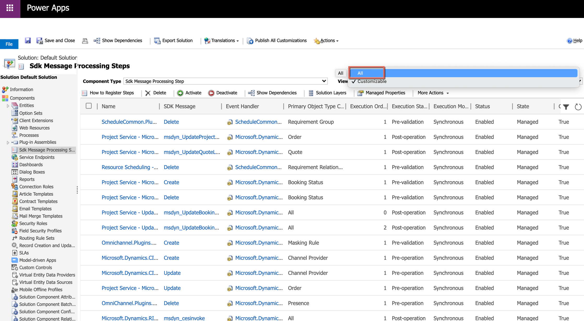
Task: Sort by Event Handler column header
Action: click(242, 106)
